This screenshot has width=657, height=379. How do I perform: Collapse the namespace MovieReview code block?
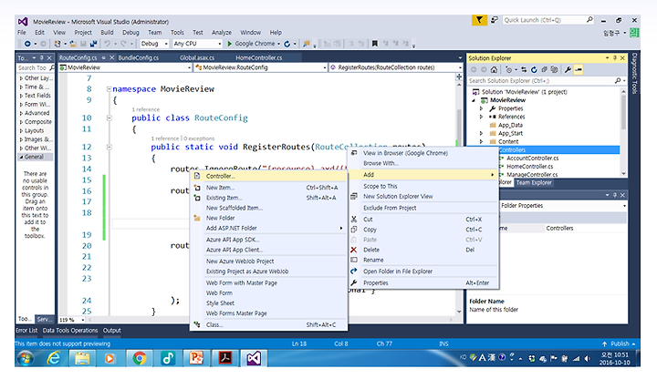[x=109, y=89]
